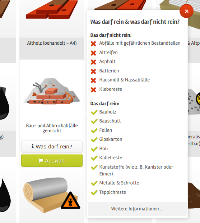Click the 'Was darf rein?' info button
This screenshot has height=223, width=200.
pyautogui.click(x=52, y=146)
